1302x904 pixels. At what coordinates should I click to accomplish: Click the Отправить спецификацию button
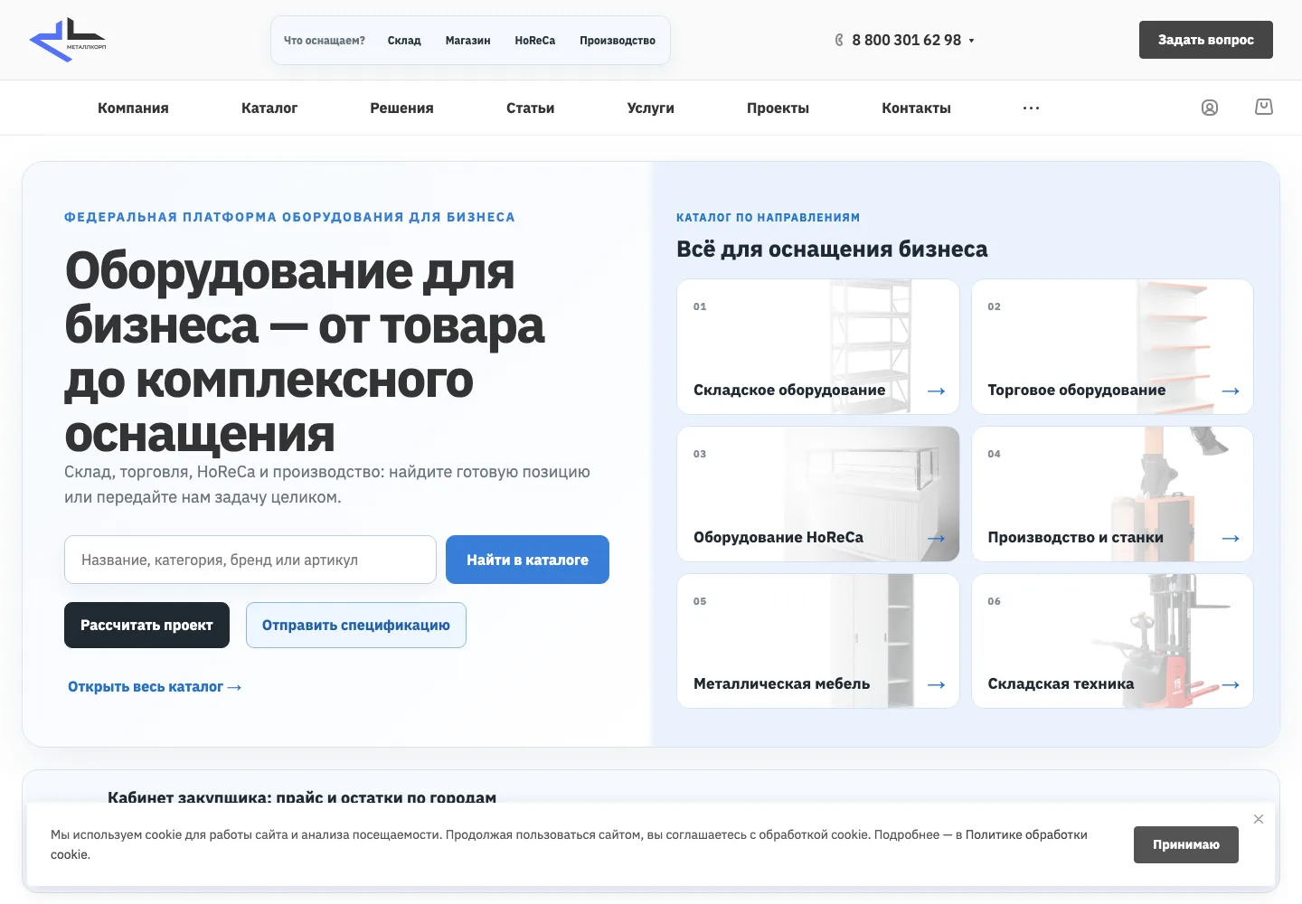356,625
